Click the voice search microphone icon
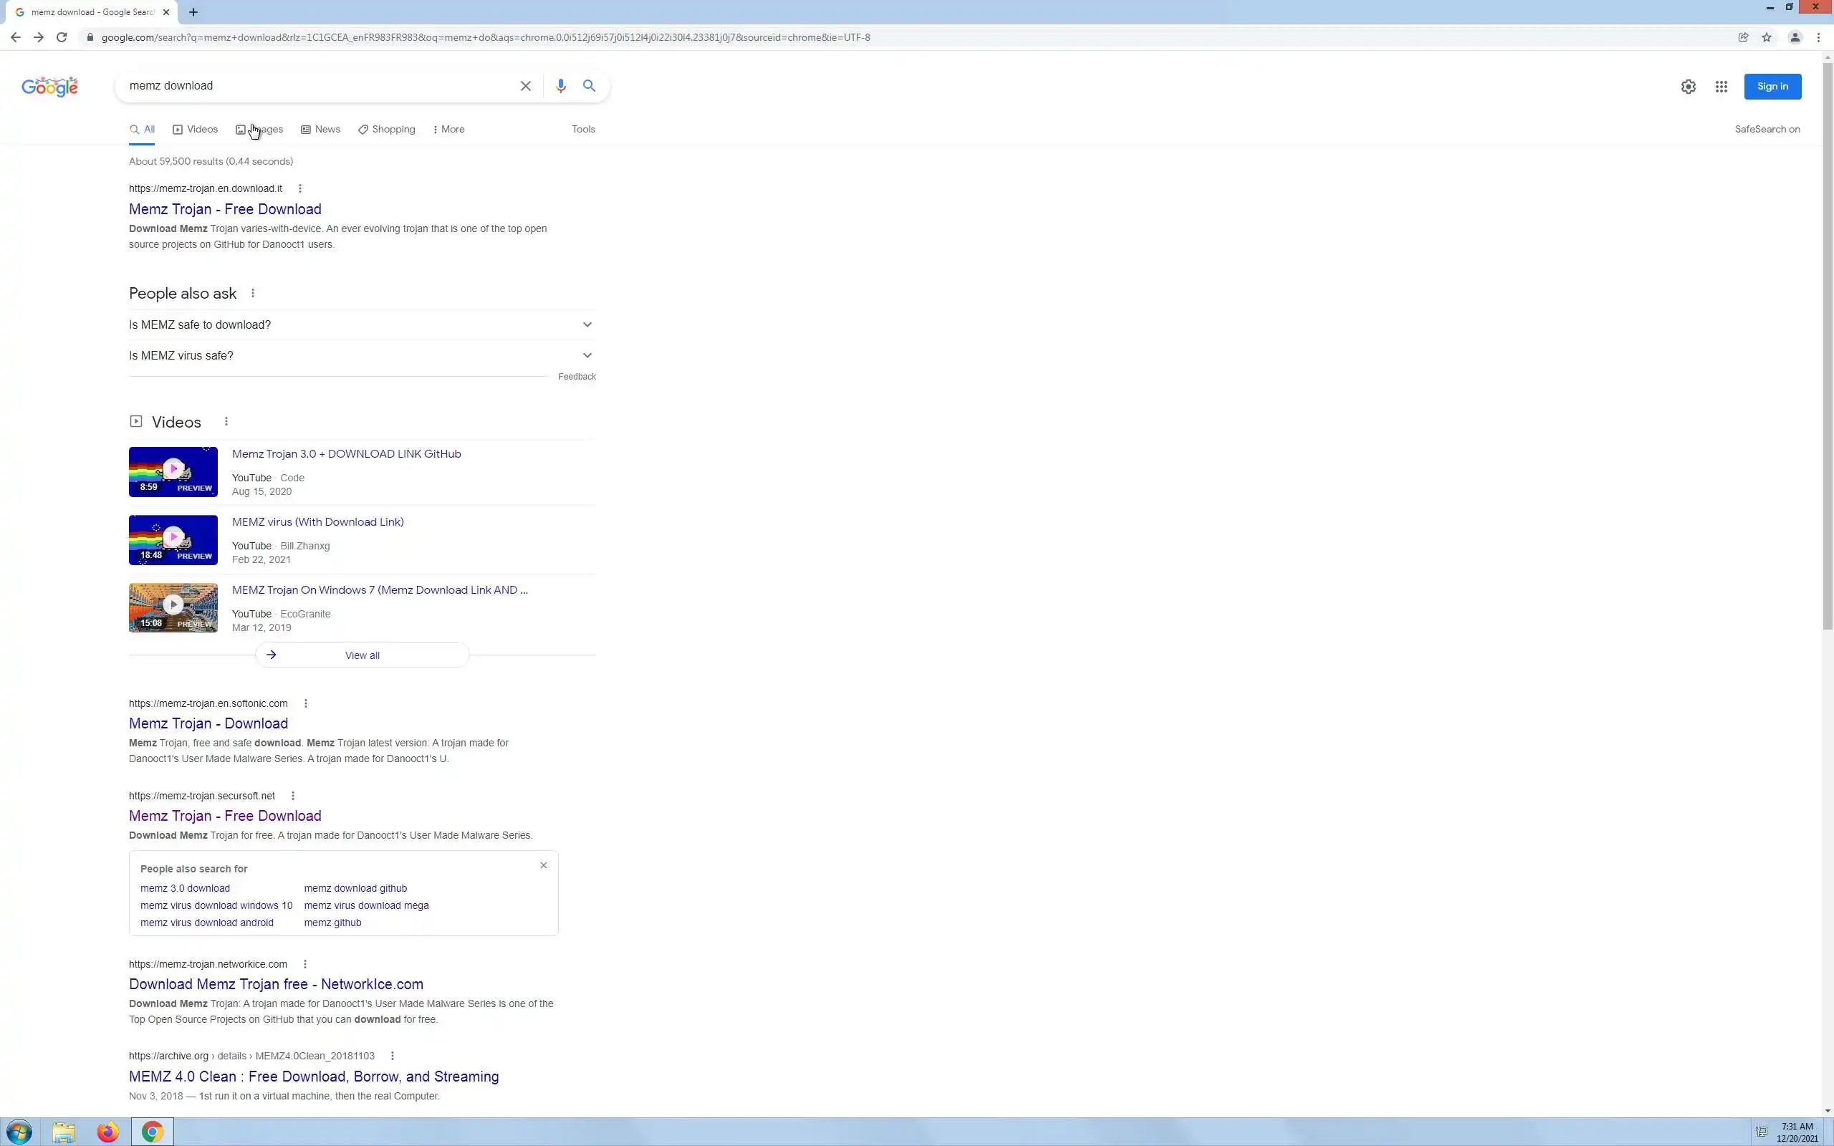Viewport: 1834px width, 1146px height. pos(560,86)
